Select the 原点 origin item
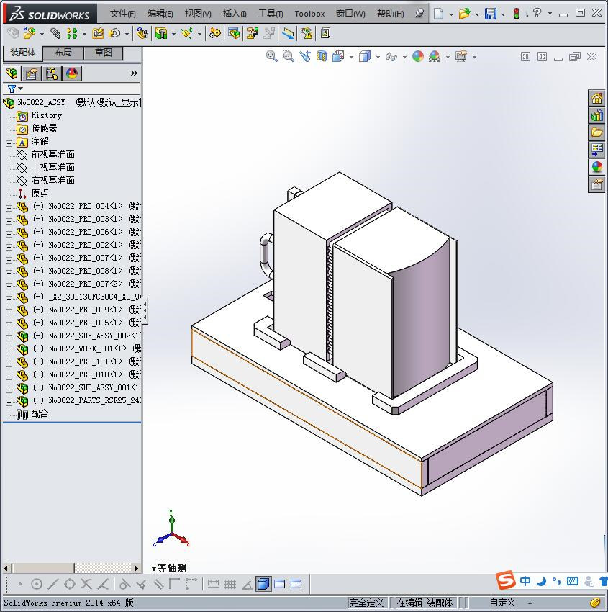This screenshot has width=608, height=612. (40, 193)
